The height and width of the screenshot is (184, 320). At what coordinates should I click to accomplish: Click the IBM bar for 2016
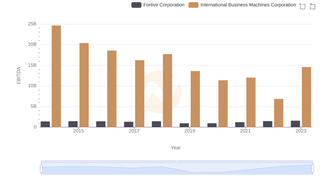(112, 89)
